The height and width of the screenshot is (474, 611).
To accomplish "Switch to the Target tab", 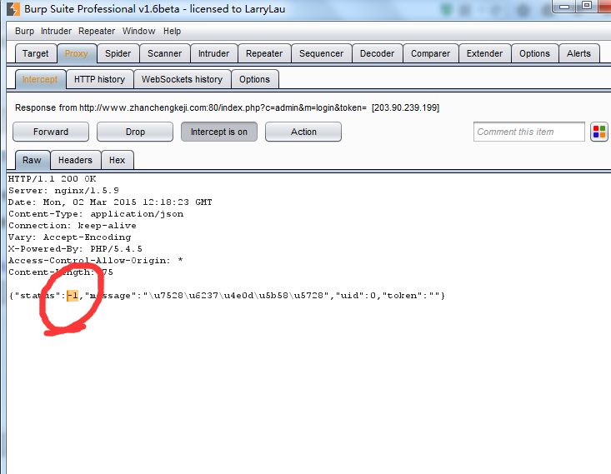I will pyautogui.click(x=36, y=53).
